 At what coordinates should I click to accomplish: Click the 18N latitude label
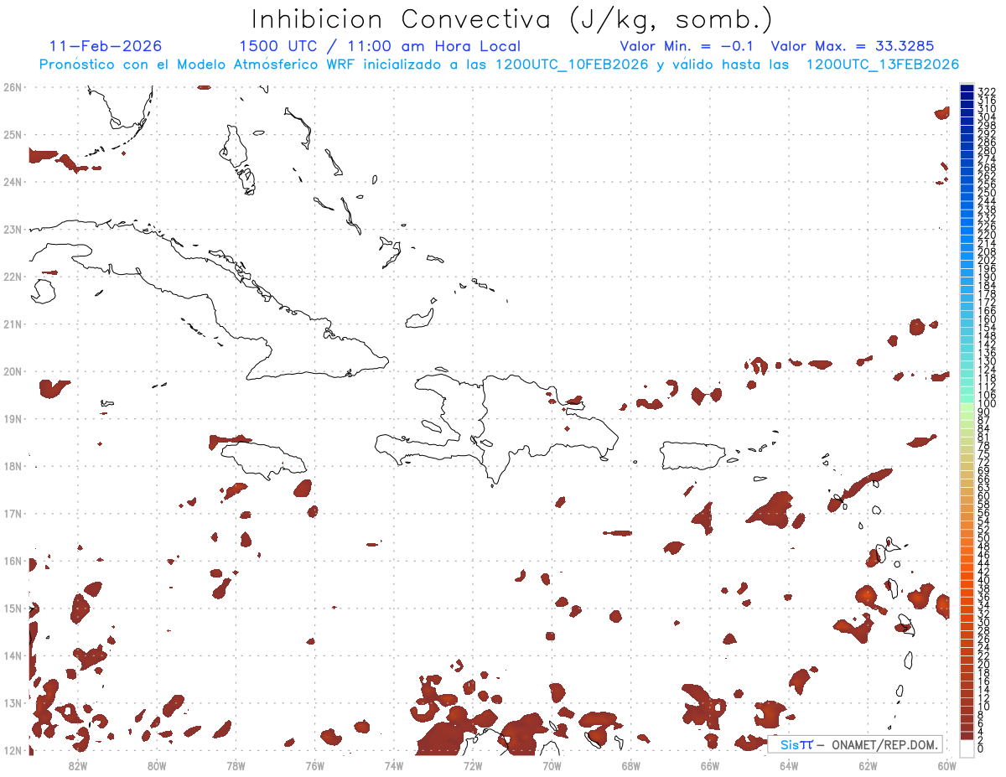point(12,466)
